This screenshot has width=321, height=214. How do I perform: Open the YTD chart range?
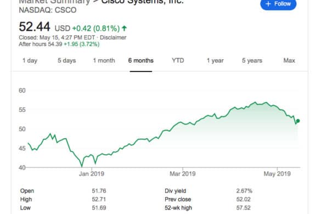pyautogui.click(x=178, y=60)
